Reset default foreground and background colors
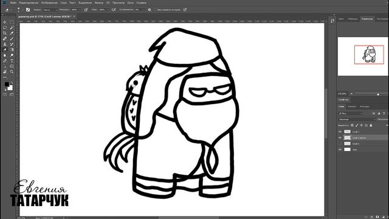Screen dimensions: 389x219 (x=5, y=89)
